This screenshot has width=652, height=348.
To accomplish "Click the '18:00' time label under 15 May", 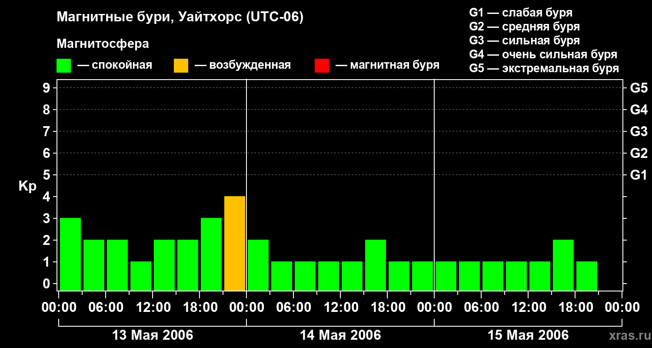I will point(575,308).
